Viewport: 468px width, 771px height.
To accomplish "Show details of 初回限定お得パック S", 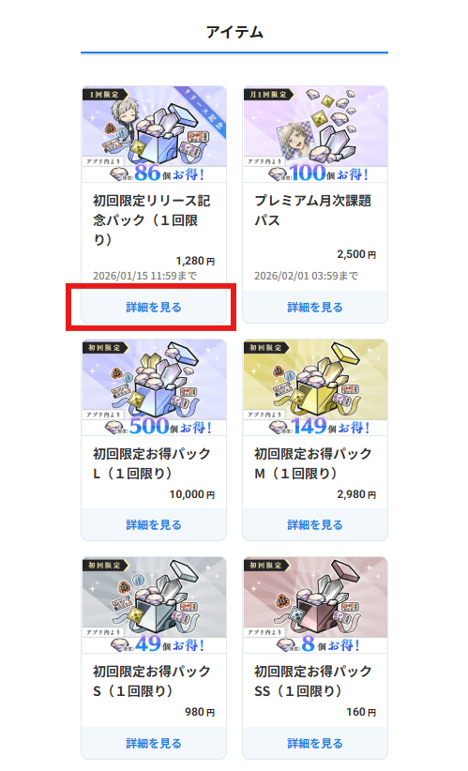I will coord(154,743).
